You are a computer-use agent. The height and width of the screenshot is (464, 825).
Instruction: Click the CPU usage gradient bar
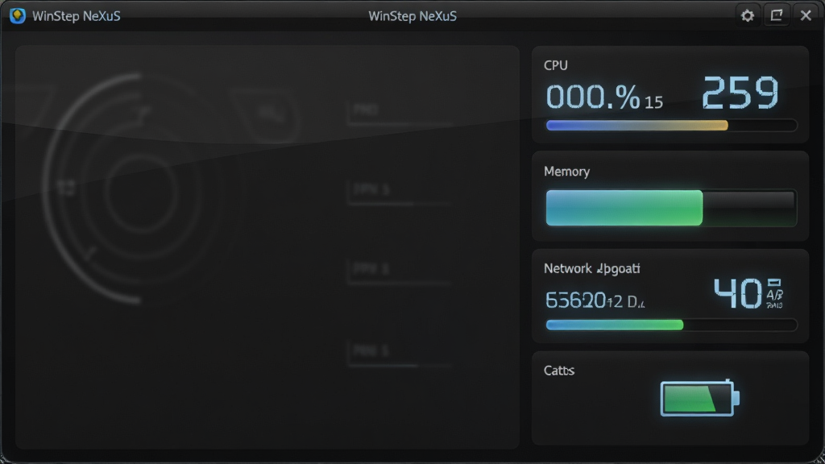point(671,125)
